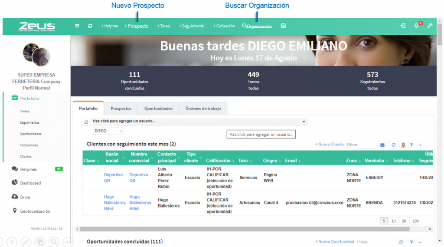This screenshot has width=444, height=247.
Task: Select 10 rows per page
Action: (393, 221)
